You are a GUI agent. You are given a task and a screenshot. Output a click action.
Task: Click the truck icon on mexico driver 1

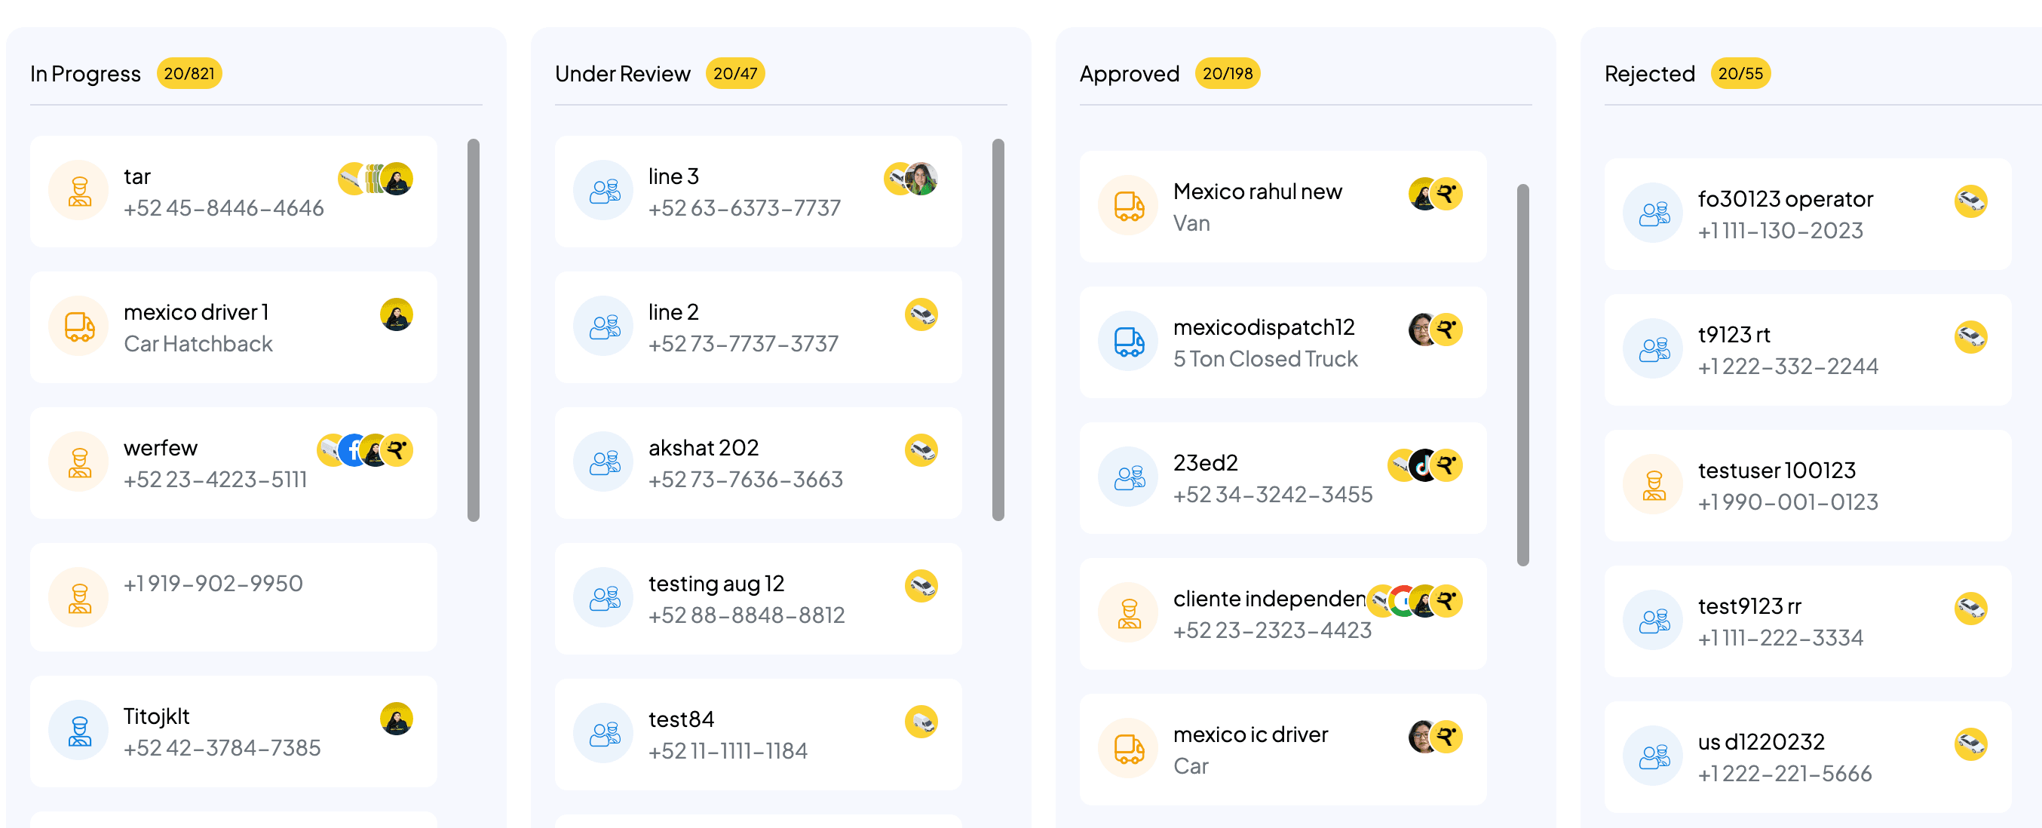(78, 327)
